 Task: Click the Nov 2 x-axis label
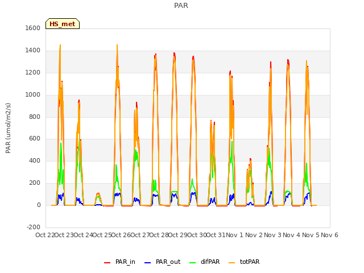254,235
